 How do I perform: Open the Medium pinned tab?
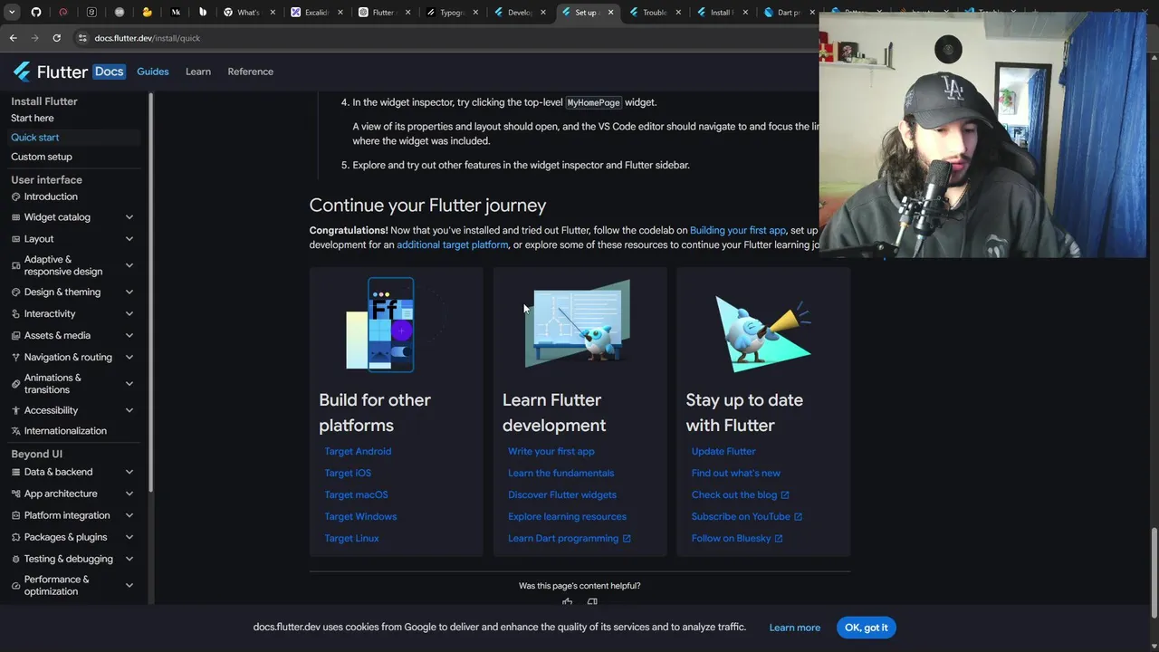(176, 13)
